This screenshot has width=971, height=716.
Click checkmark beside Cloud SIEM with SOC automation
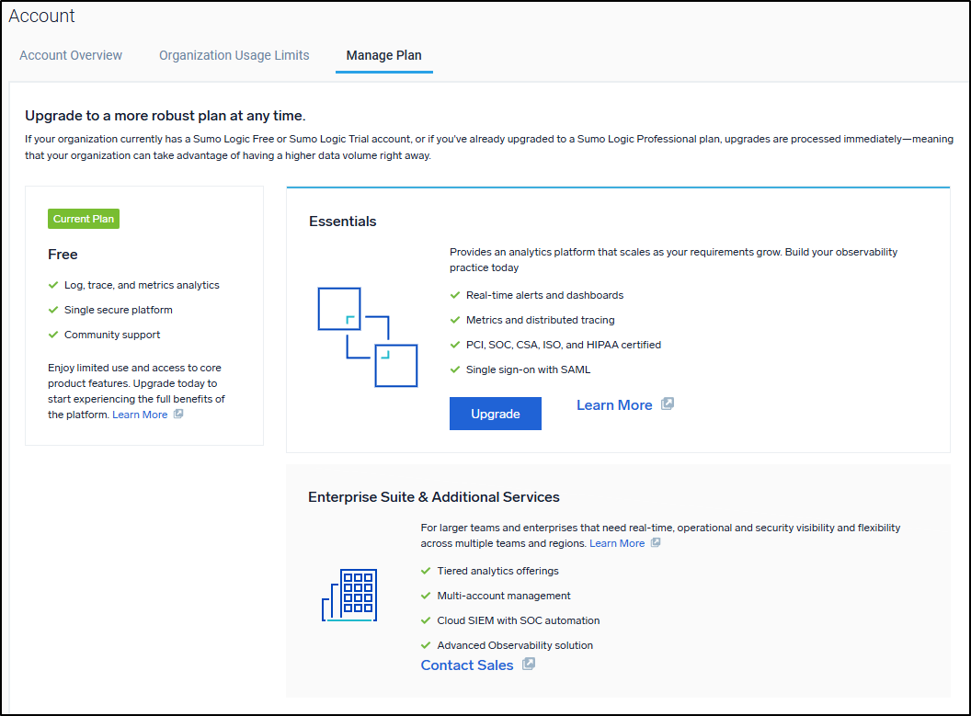[426, 620]
